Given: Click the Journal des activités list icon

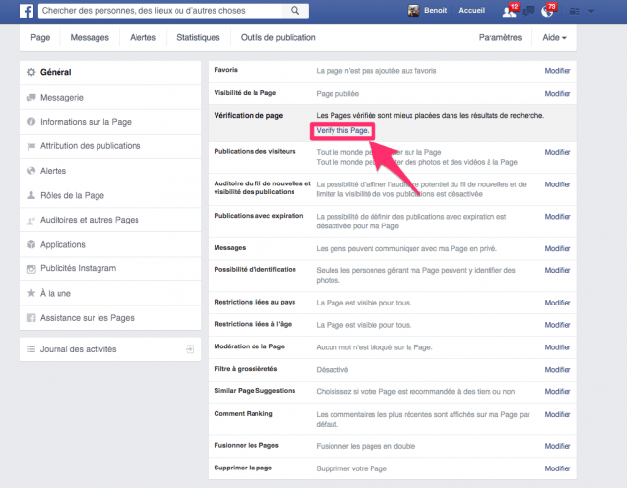Looking at the screenshot, I should click(x=31, y=349).
